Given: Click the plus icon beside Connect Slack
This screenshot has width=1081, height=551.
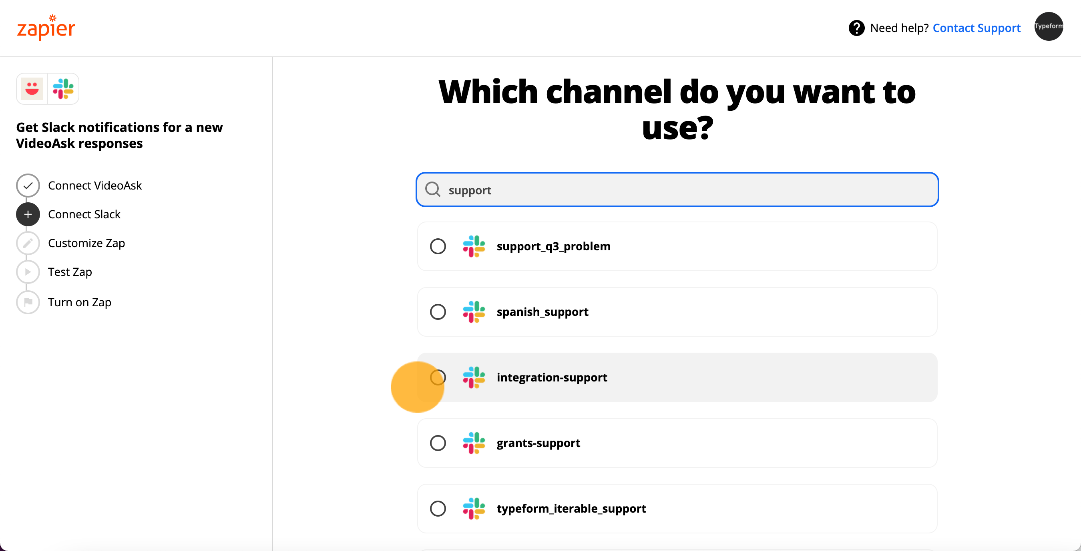Looking at the screenshot, I should (28, 215).
